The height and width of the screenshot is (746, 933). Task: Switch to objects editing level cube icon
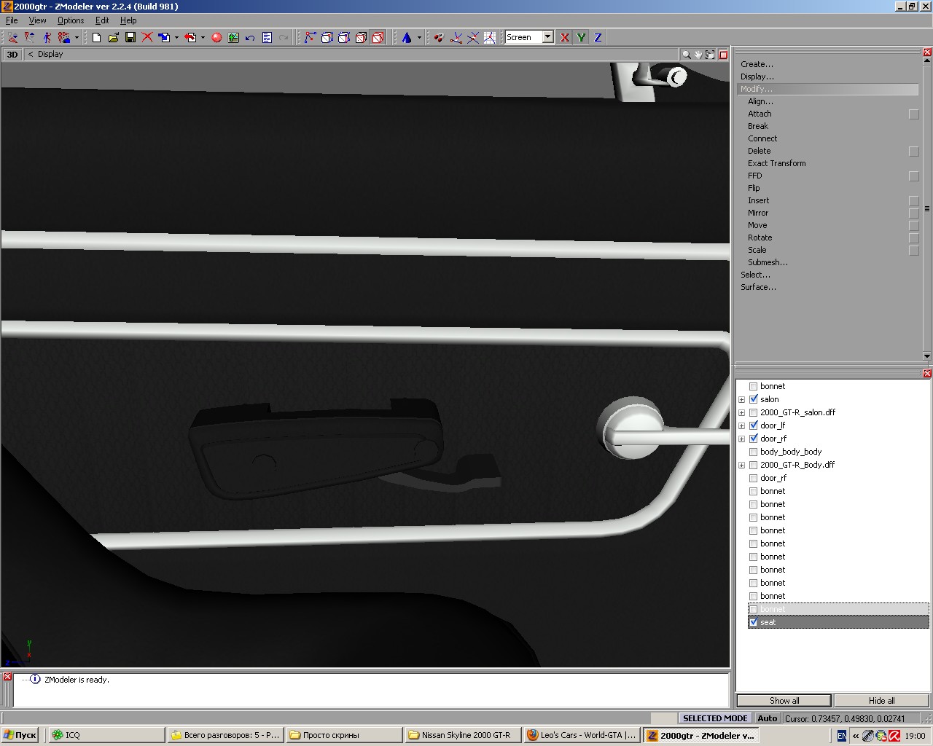361,37
